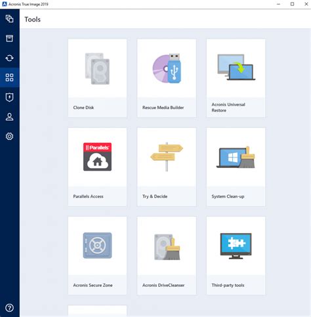
Task: Open Acronis Secure Zone tile
Action: click(x=97, y=256)
